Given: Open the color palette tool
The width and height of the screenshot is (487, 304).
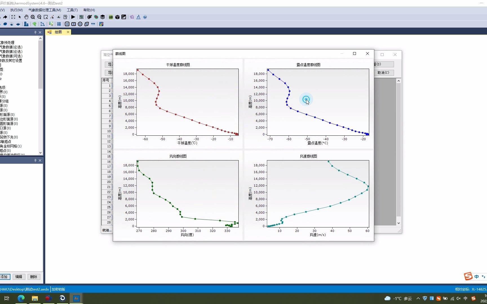Looking at the screenshot, I should click(90, 17).
